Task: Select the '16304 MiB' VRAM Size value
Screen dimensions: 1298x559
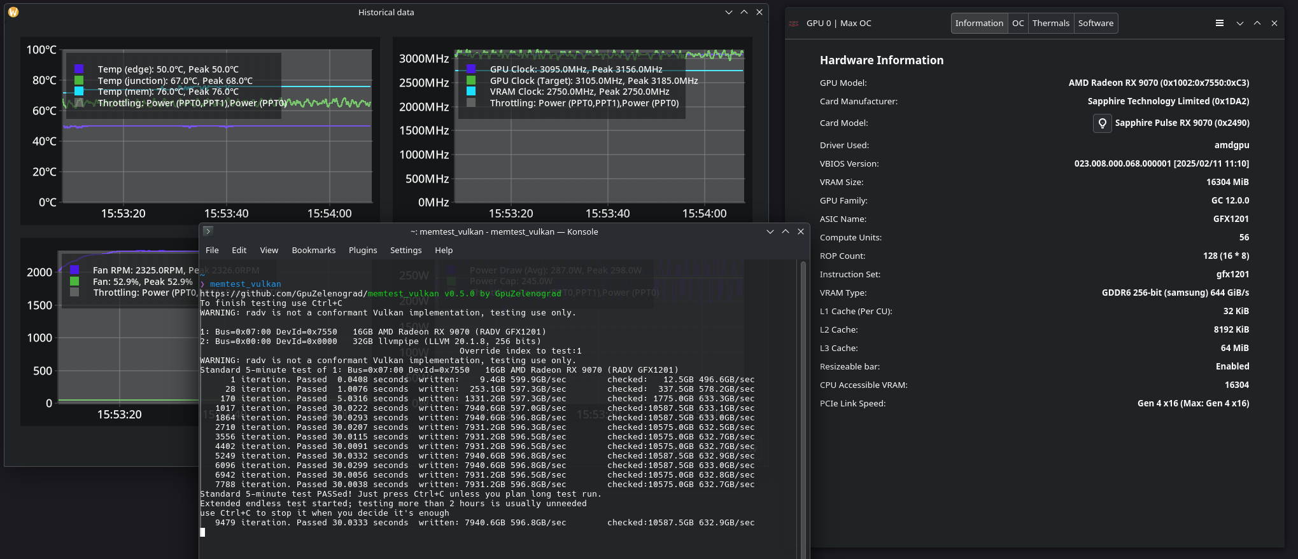Action: pyautogui.click(x=1227, y=182)
